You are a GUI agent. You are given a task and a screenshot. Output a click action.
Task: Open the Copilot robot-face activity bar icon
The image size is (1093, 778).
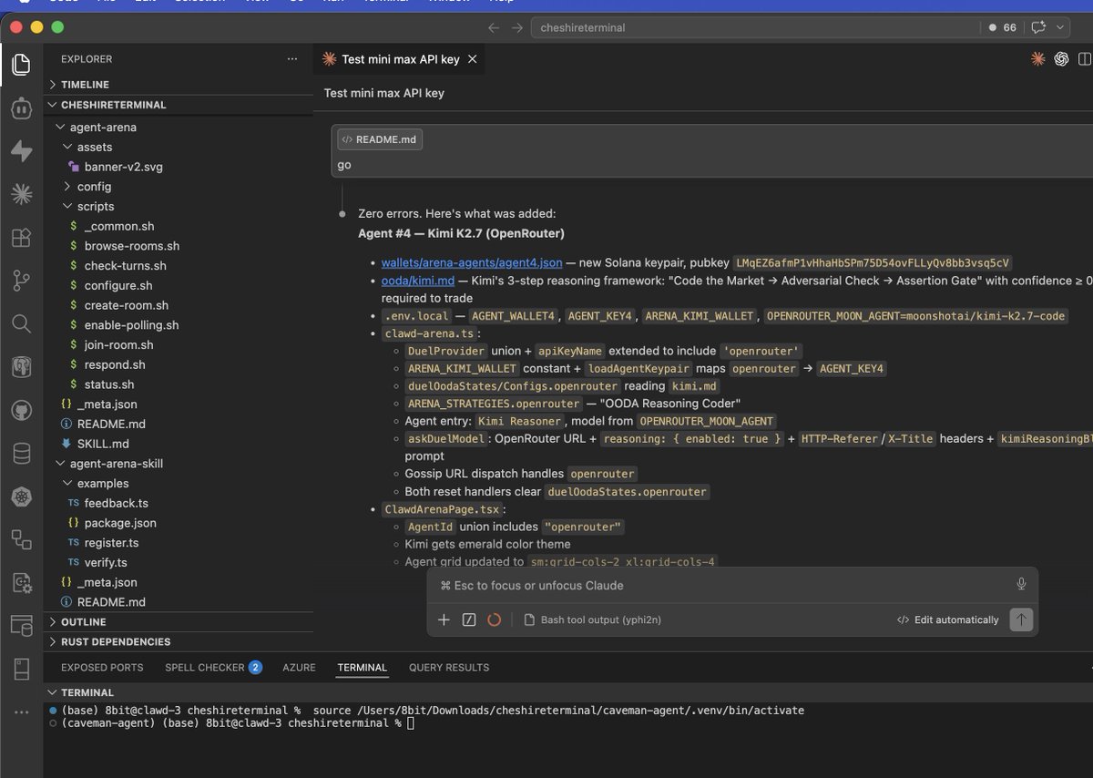(21, 108)
